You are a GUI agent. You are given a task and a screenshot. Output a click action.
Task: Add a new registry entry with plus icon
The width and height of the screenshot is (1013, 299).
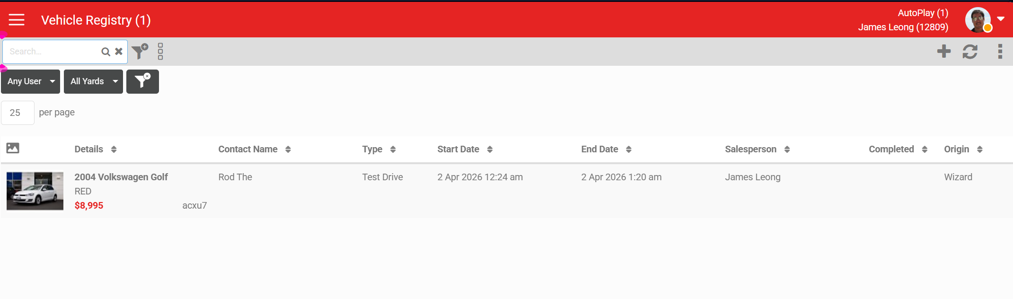coord(943,51)
